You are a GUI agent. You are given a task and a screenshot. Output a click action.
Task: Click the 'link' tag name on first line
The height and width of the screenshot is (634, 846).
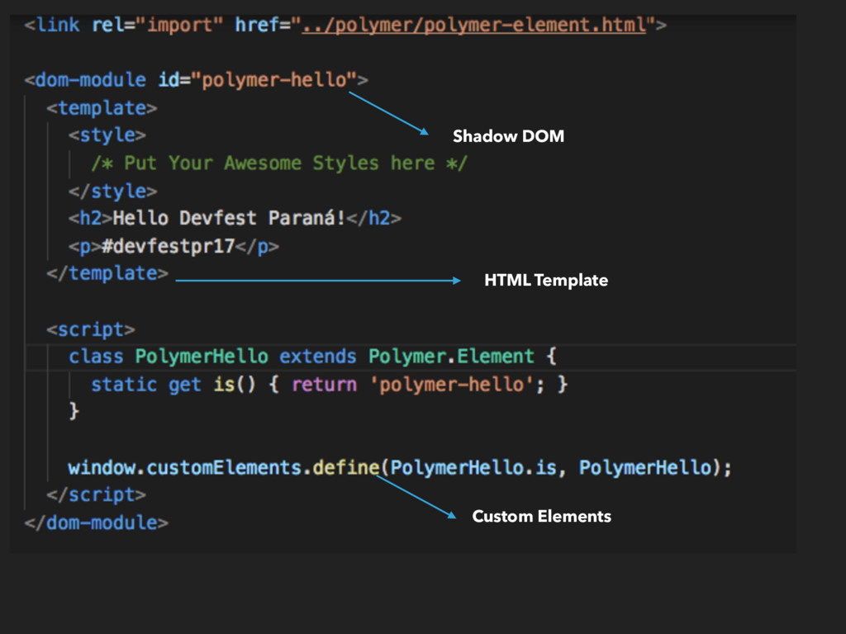click(x=58, y=25)
